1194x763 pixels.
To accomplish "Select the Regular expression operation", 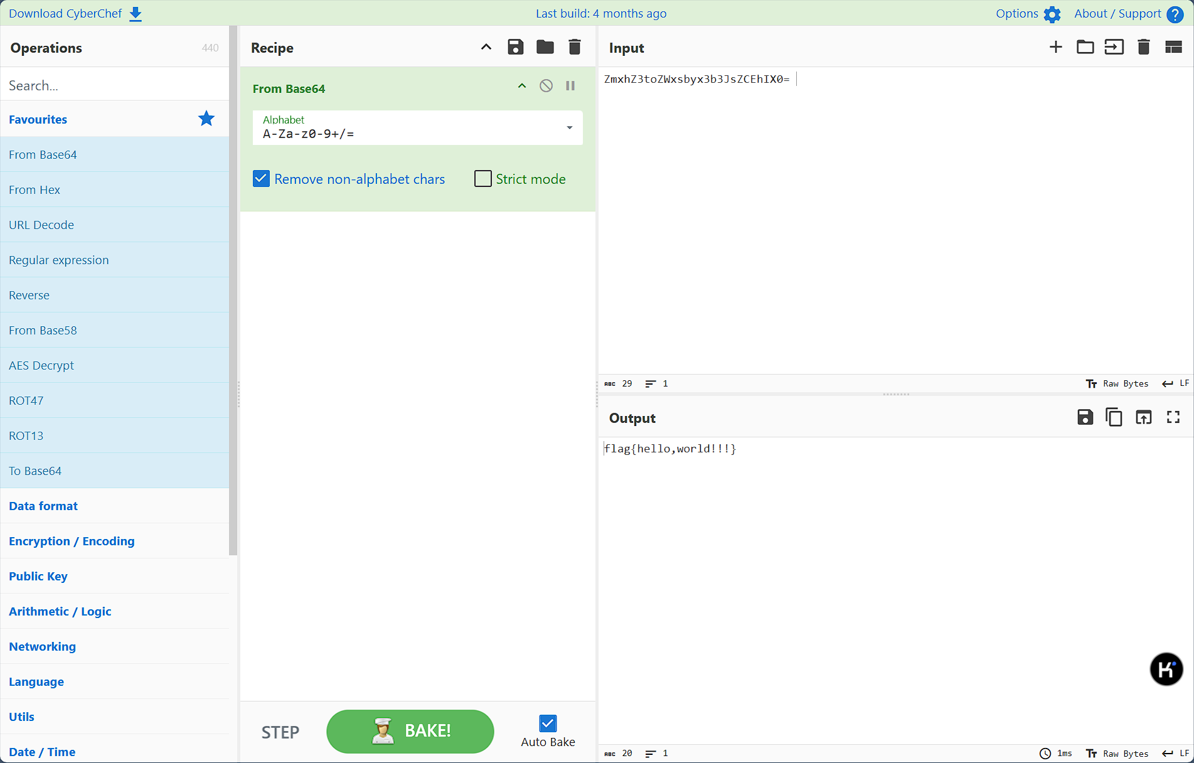I will point(115,260).
